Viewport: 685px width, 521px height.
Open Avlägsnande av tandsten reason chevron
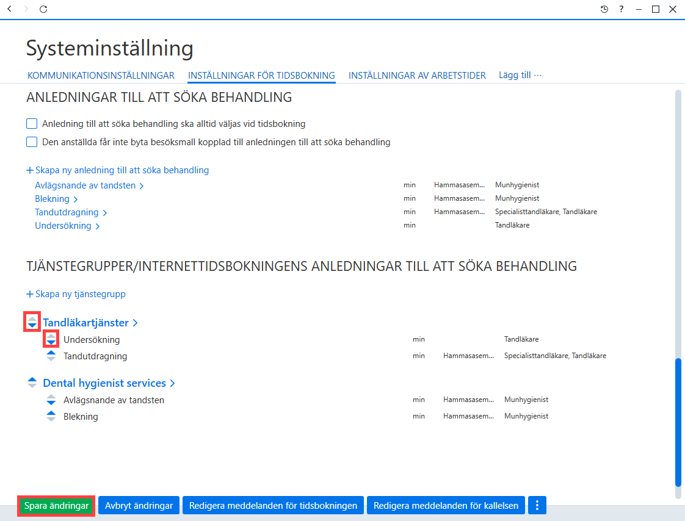pyautogui.click(x=142, y=186)
